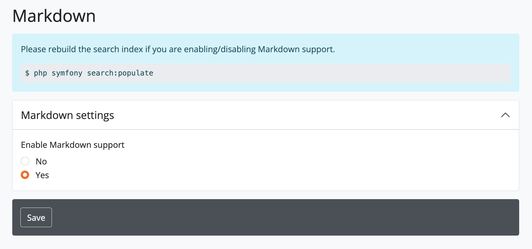Click the php symfony search:populate command
The height and width of the screenshot is (249, 532).
[89, 73]
